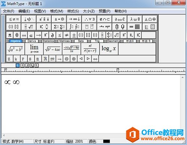
Task: Insert the sqrt(a²+b²) expression
Action: [15, 49]
